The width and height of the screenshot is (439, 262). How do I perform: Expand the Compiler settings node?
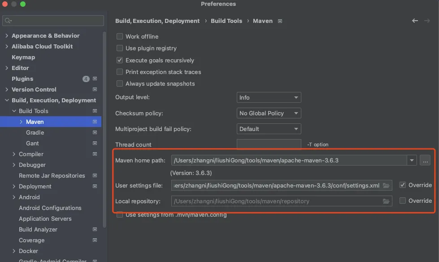click(x=14, y=154)
